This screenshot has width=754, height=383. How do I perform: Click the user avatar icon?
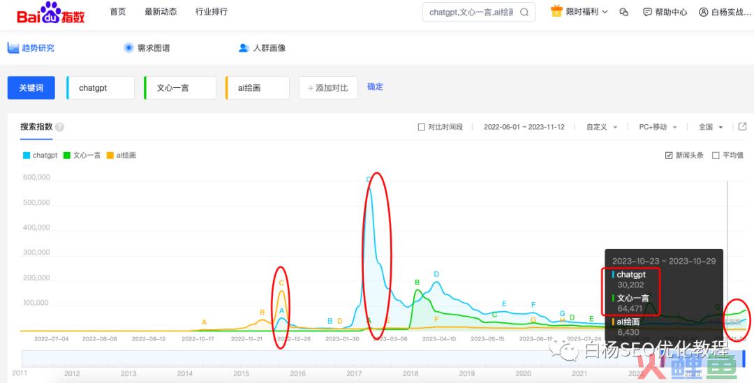704,12
